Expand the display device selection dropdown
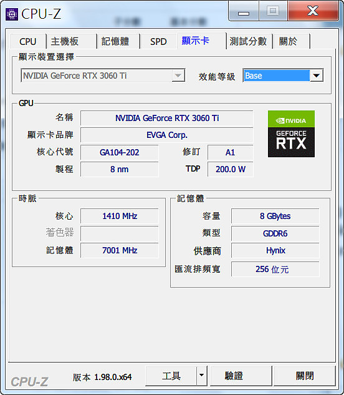344x395 pixels. click(x=178, y=76)
